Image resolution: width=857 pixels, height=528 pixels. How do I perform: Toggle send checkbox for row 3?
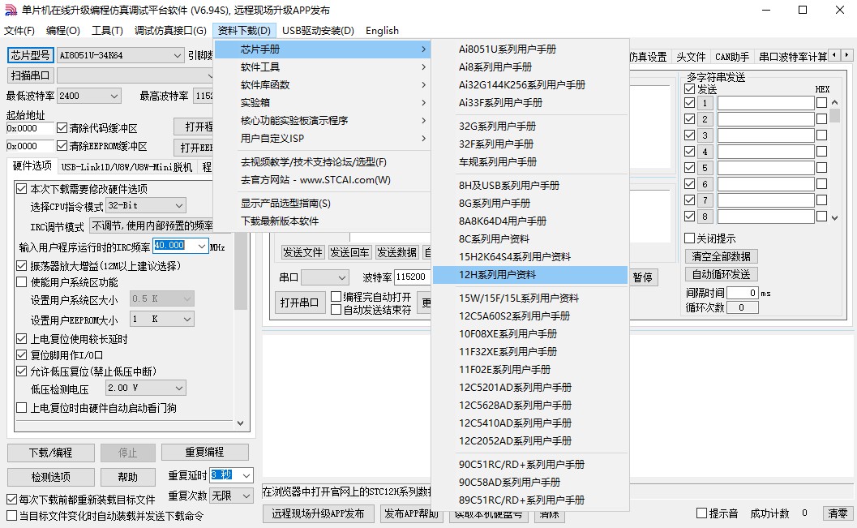pos(690,135)
